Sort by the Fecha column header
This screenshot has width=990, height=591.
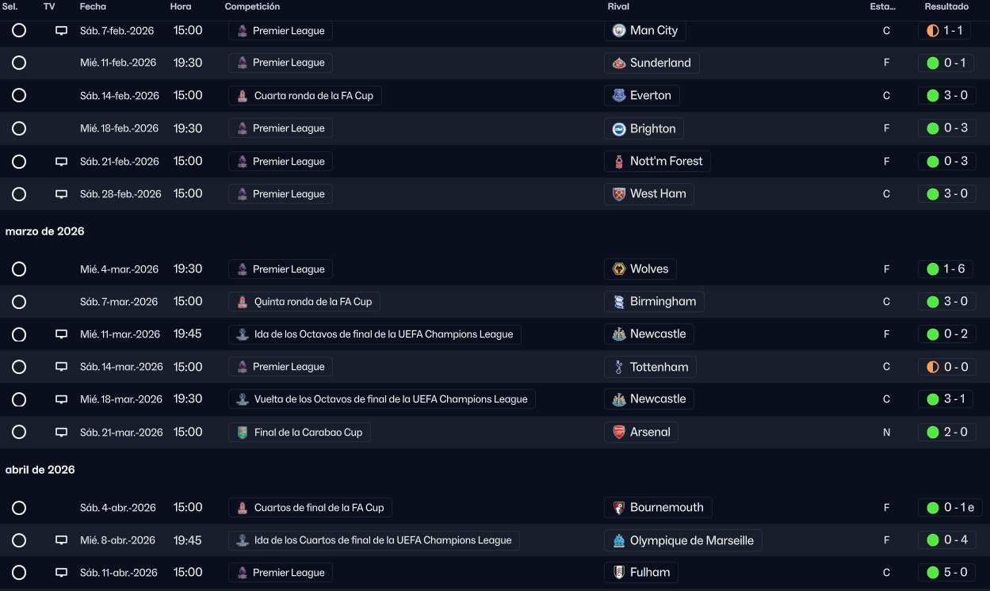[93, 6]
